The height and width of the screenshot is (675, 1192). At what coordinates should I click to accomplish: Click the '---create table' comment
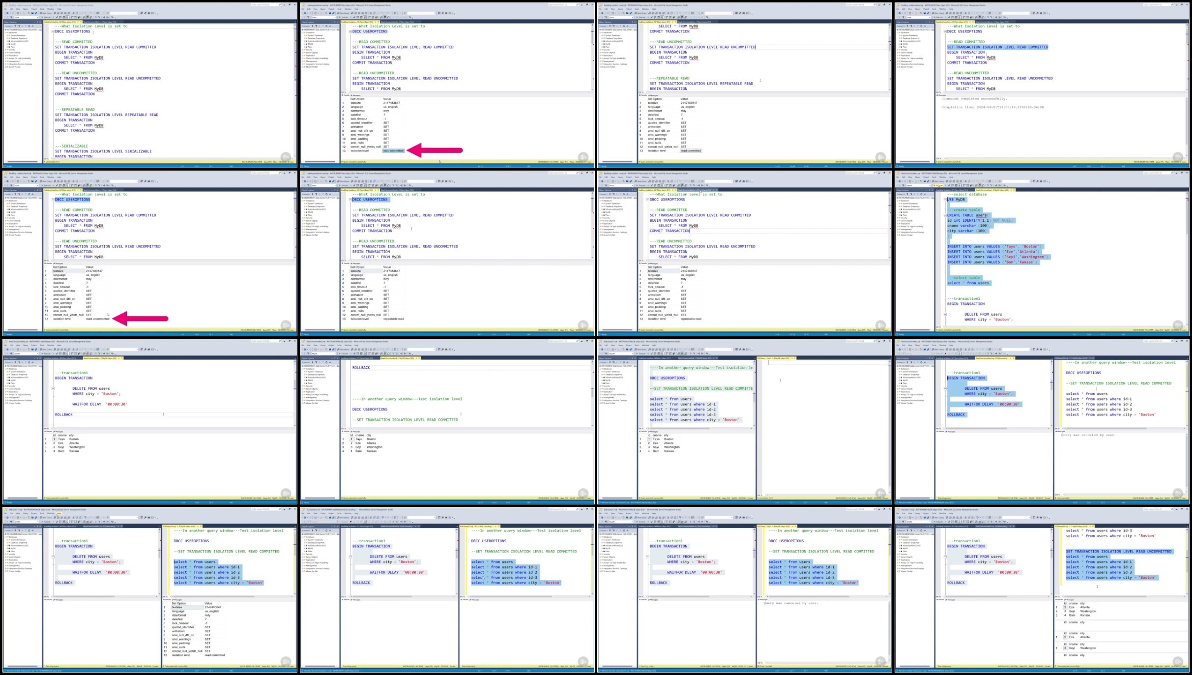963,210
